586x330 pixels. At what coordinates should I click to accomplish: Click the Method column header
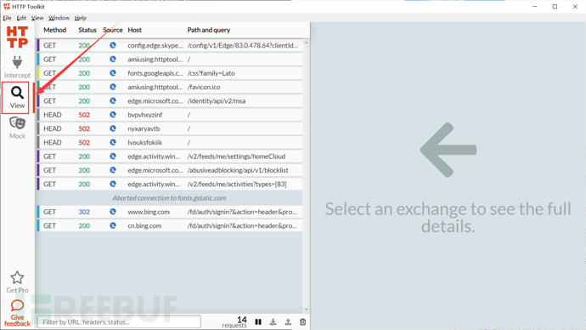54,30
